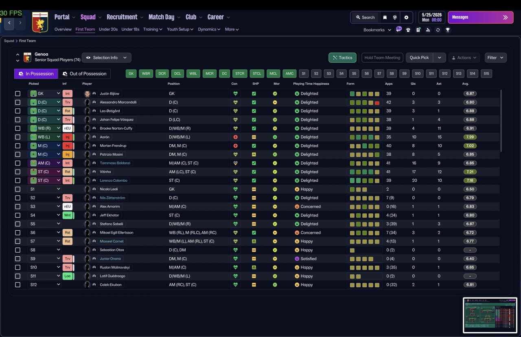This screenshot has height=337, width=521.
Task: Click the player search scouting shortcut icon
Action: (428, 30)
